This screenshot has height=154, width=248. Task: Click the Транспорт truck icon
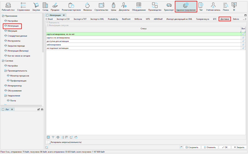click(x=169, y=7)
